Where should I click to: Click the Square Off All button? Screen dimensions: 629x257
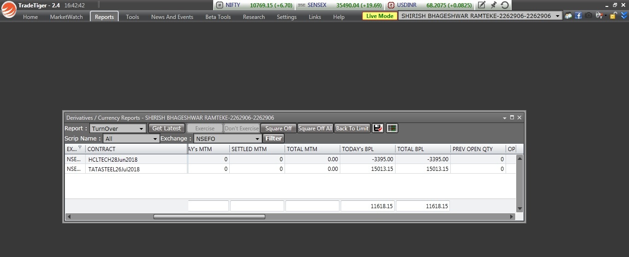315,128
